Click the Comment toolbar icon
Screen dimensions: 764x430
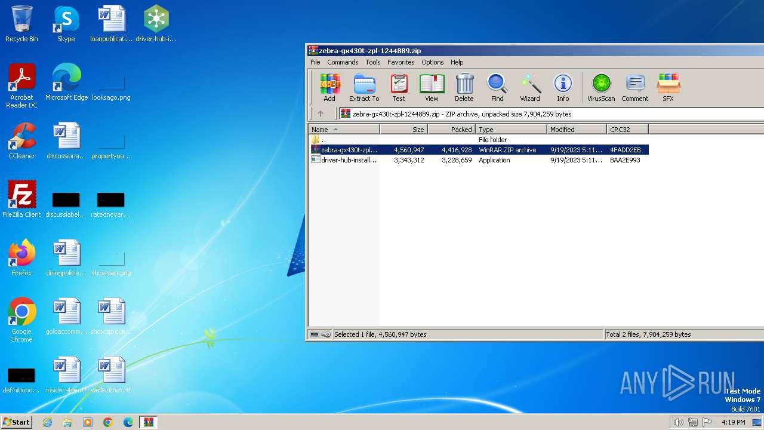(635, 88)
